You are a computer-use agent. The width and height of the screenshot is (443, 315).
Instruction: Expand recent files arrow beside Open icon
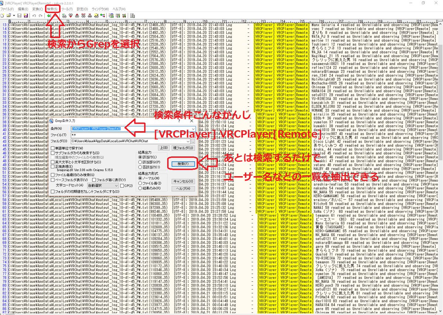click(14, 16)
